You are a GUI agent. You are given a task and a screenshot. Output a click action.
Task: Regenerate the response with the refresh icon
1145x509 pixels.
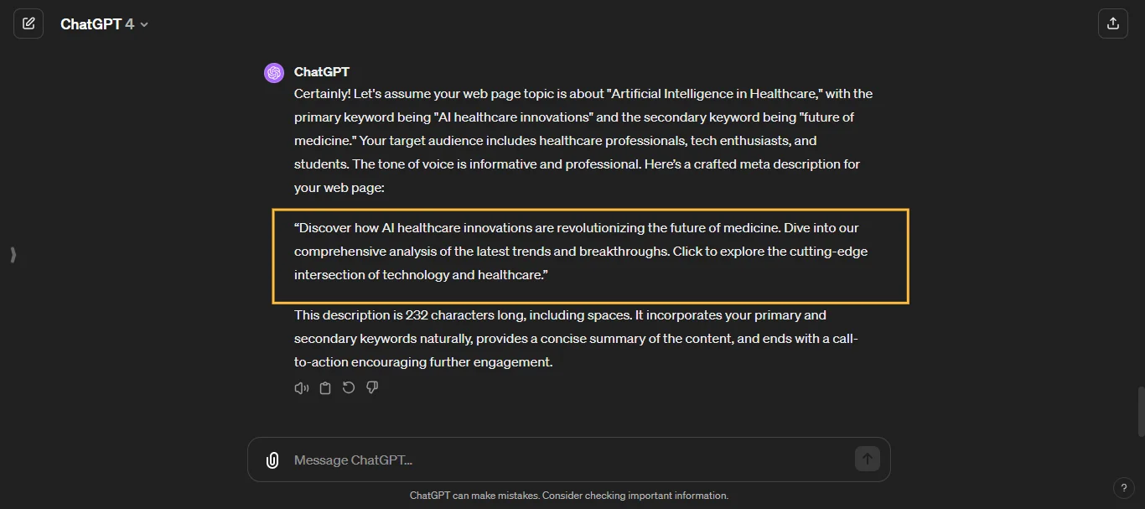[348, 387]
